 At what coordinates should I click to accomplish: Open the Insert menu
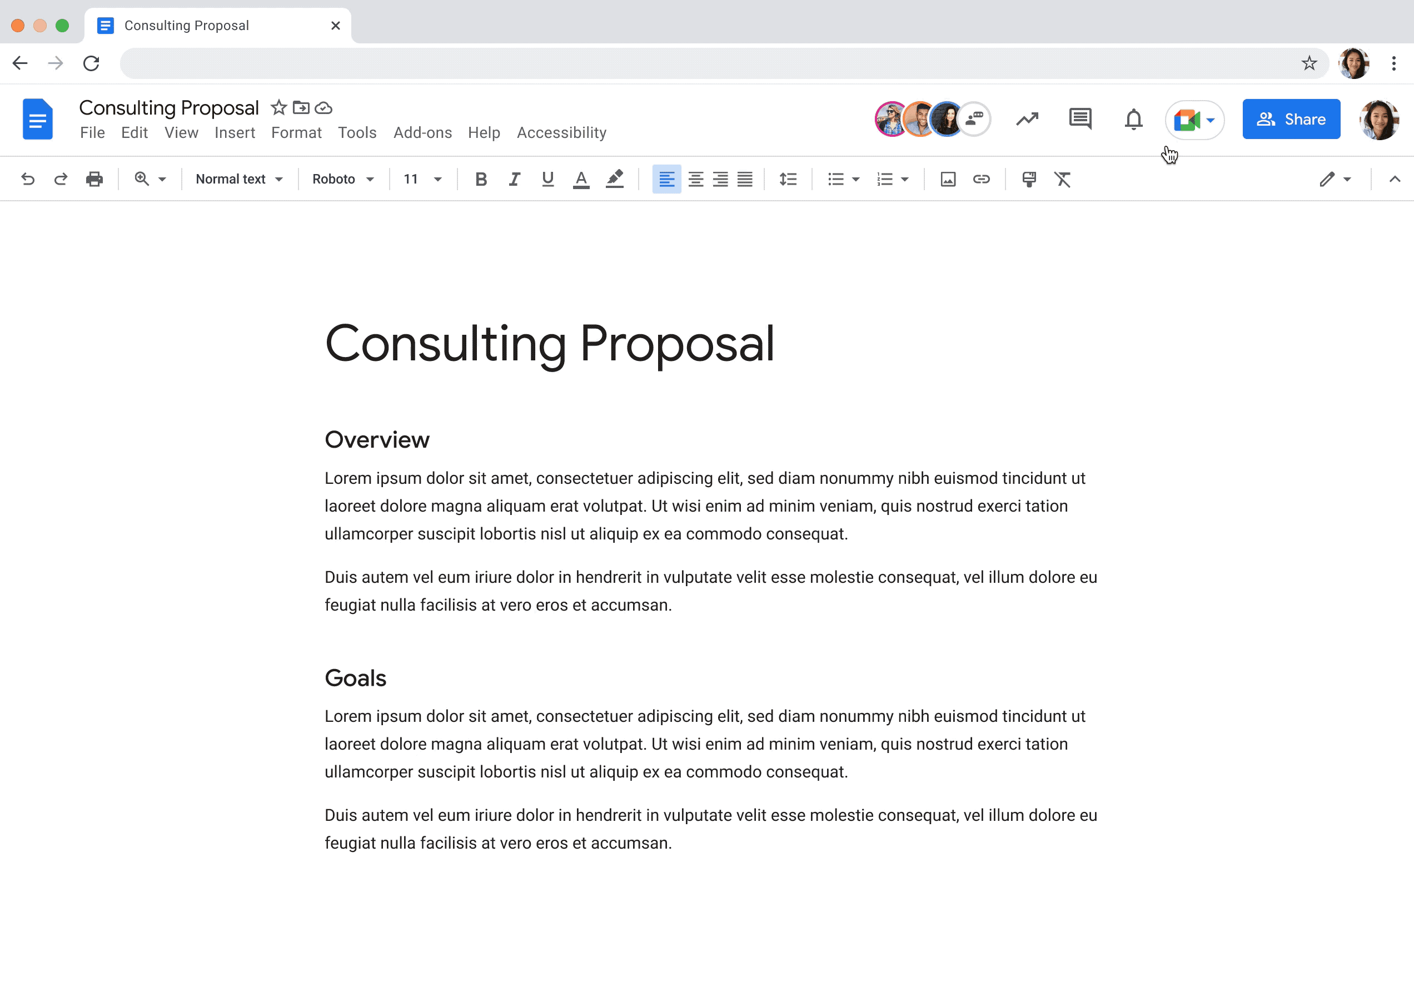[234, 132]
